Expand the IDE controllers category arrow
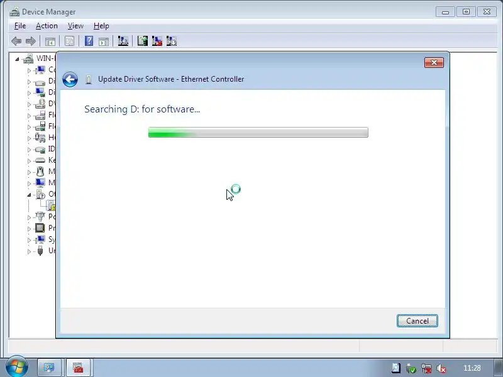The height and width of the screenshot is (377, 503). click(29, 150)
